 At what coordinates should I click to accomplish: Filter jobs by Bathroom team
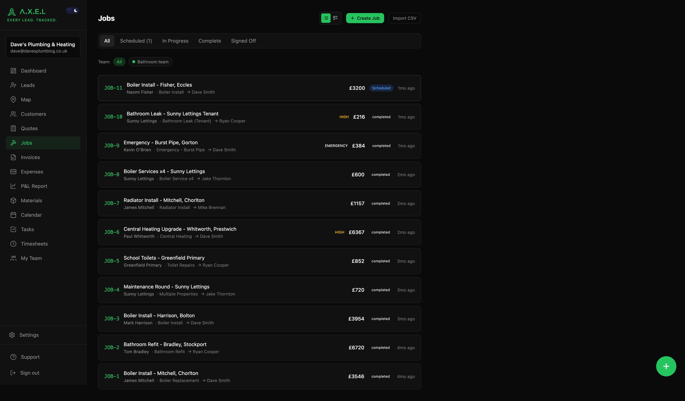tap(150, 62)
